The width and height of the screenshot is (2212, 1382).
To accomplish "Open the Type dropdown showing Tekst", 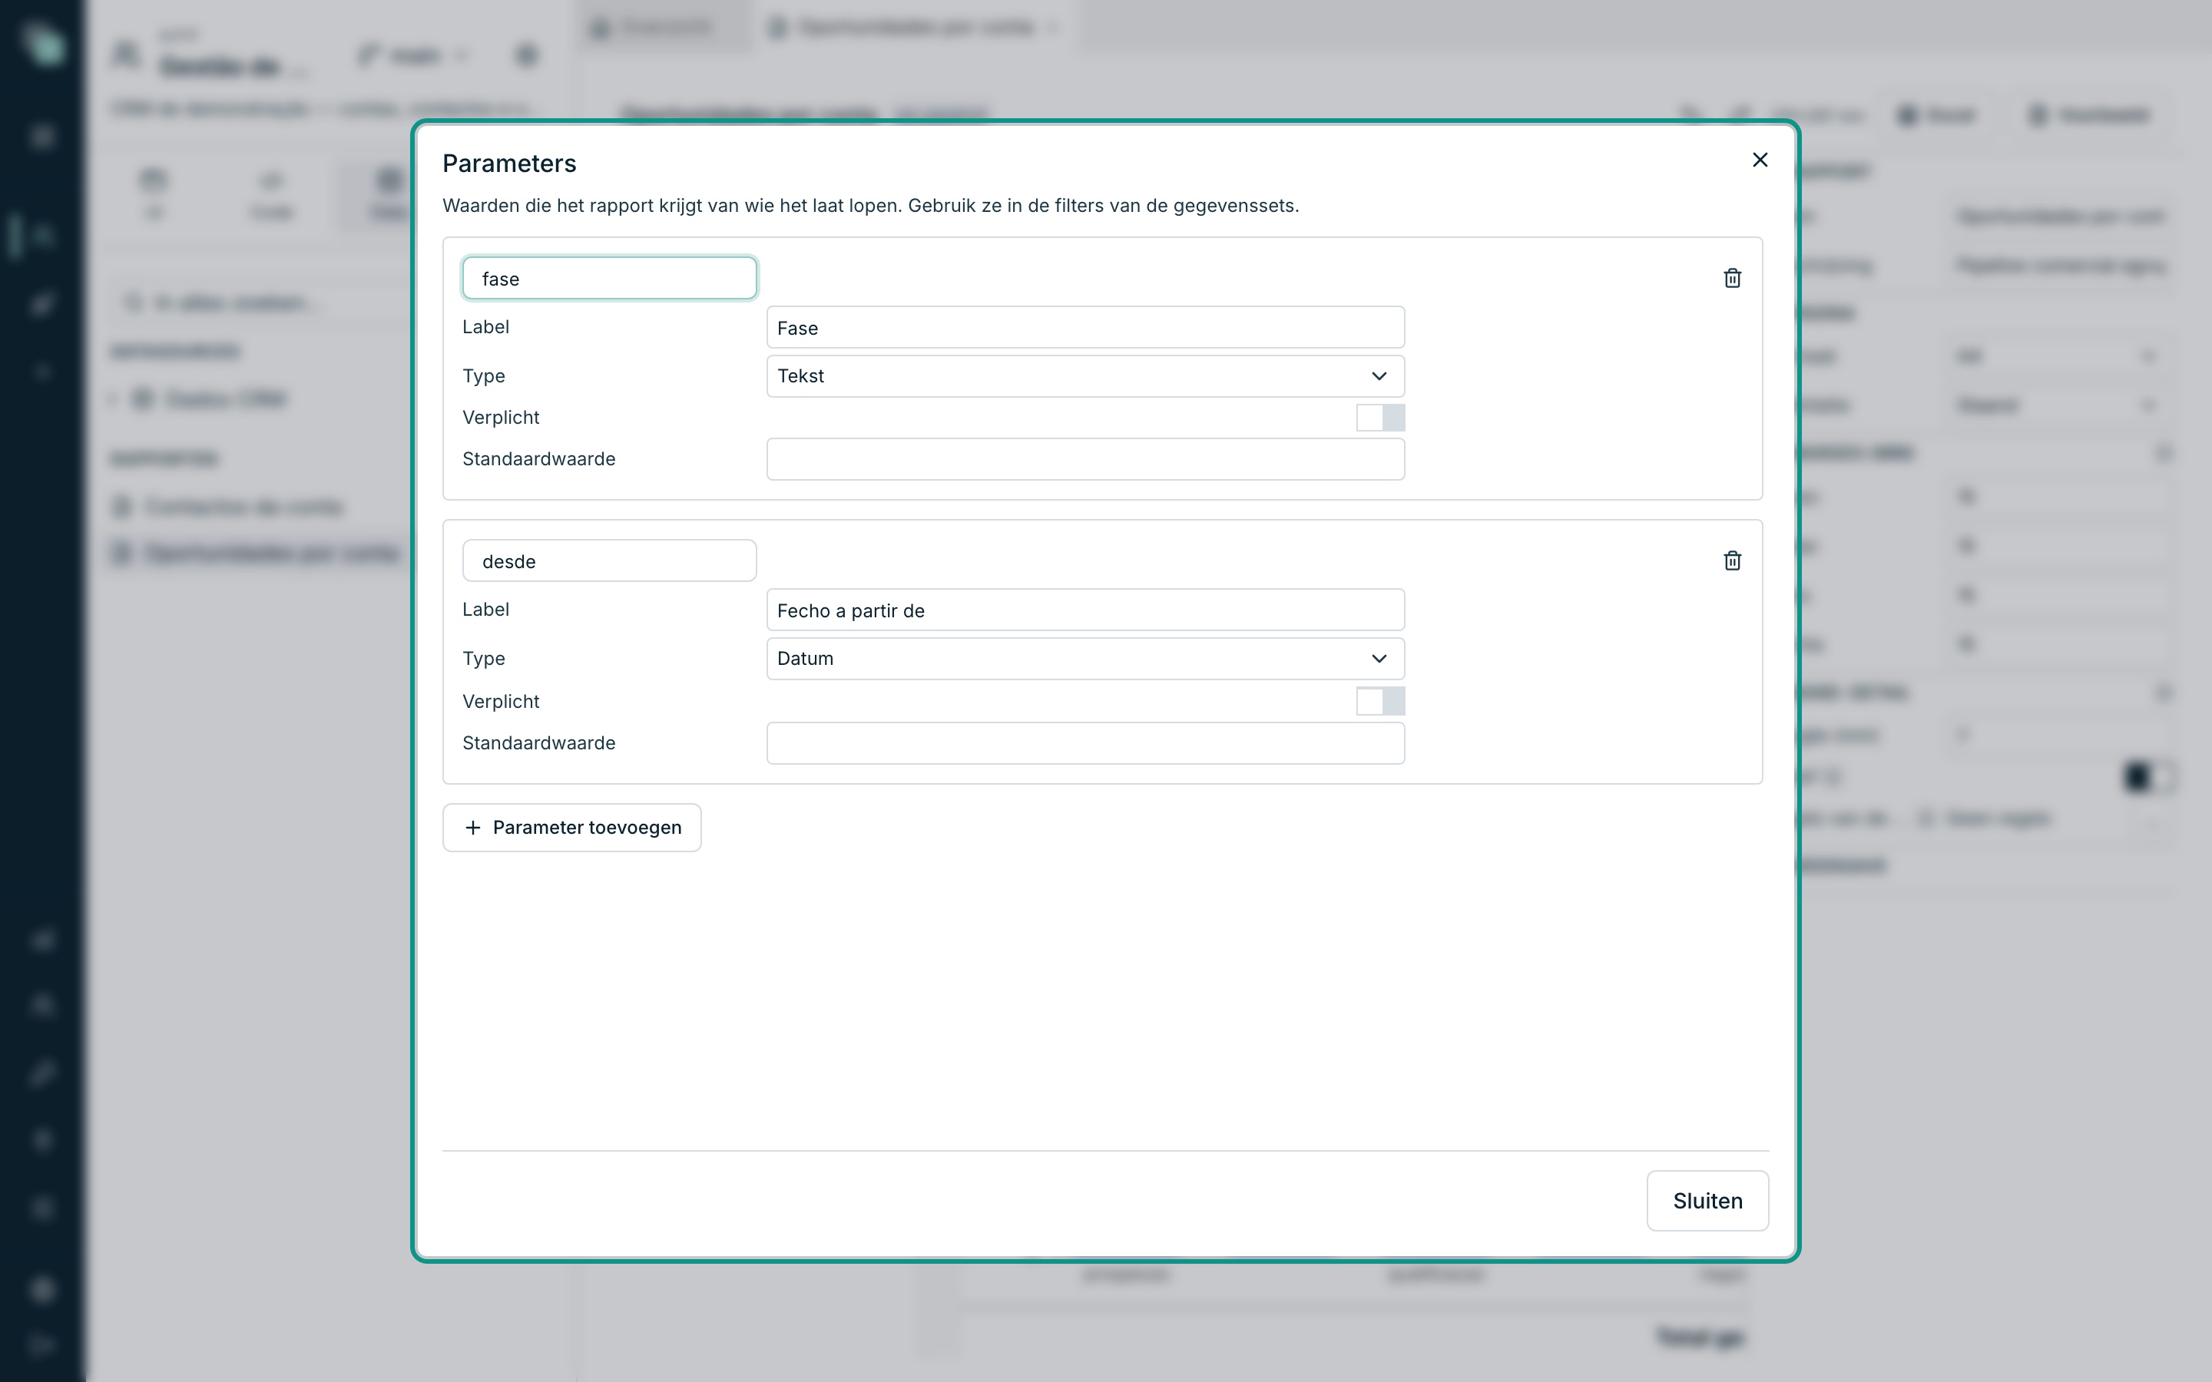I will (x=1085, y=375).
